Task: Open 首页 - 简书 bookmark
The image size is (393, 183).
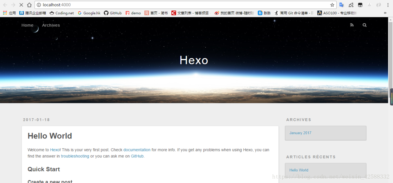Action: 156,13
